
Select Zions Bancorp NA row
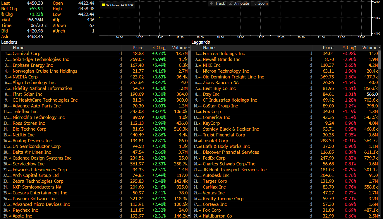pyautogui.click(x=221, y=83)
